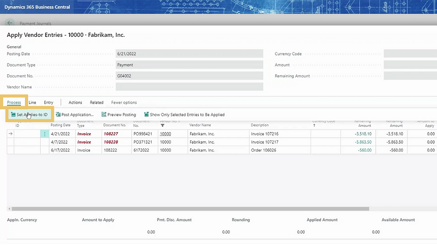This screenshot has height=245, width=437.
Task: Click the Description column header
Action: point(260,125)
